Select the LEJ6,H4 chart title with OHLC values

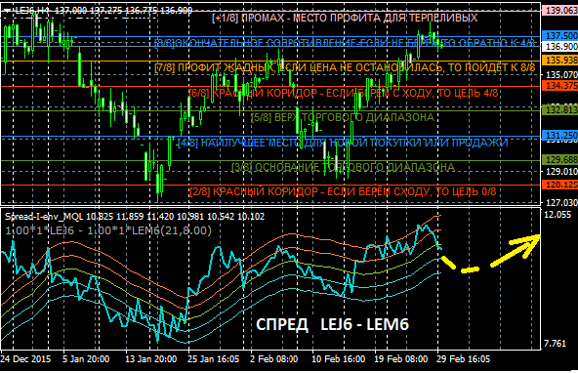pyautogui.click(x=103, y=11)
